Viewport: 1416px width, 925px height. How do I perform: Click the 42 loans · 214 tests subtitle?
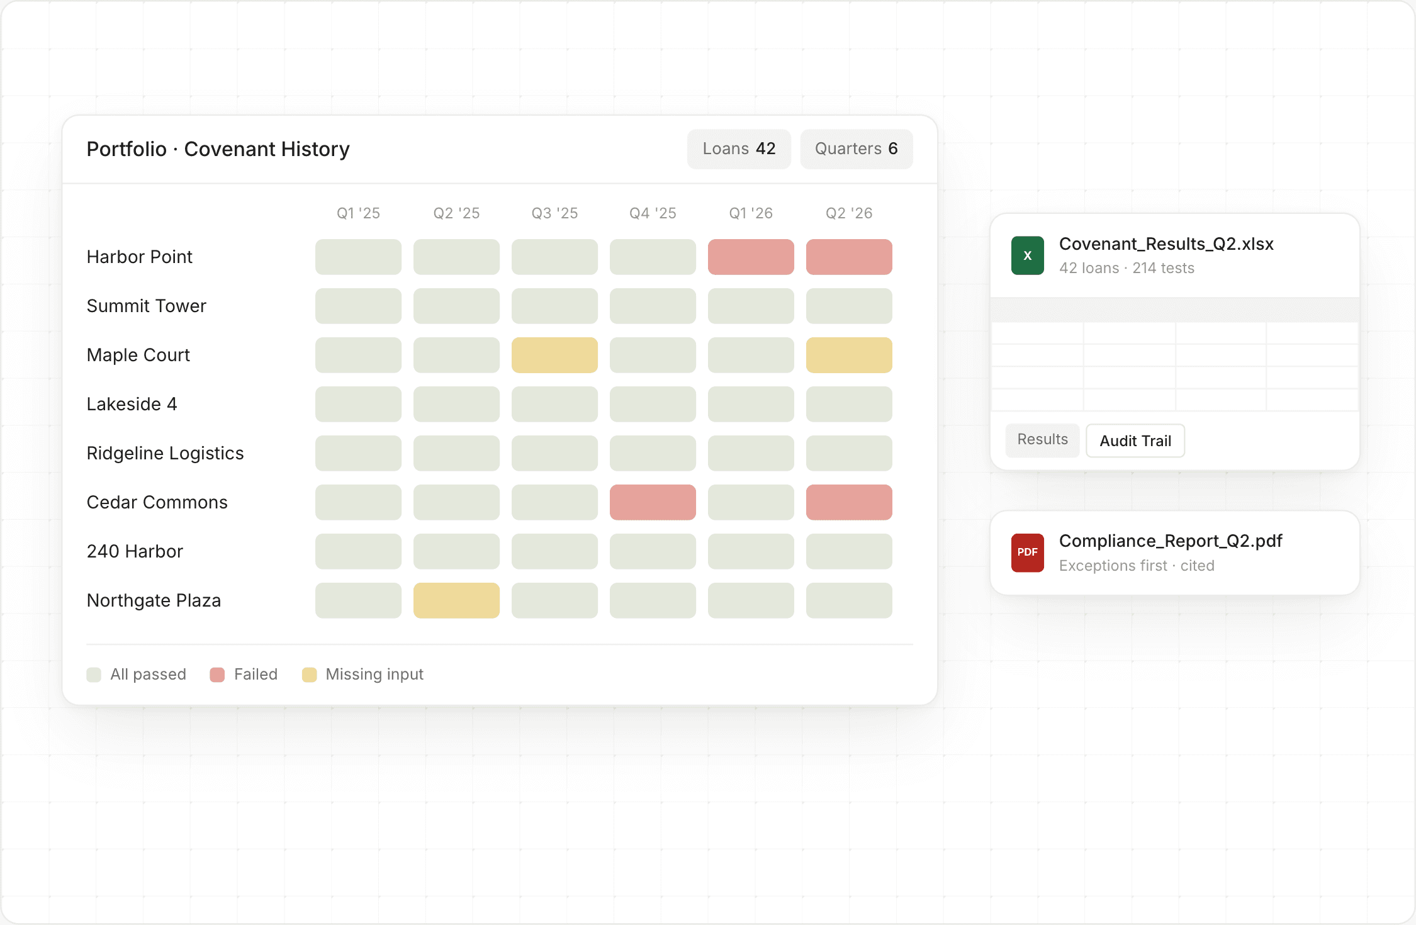click(x=1127, y=268)
